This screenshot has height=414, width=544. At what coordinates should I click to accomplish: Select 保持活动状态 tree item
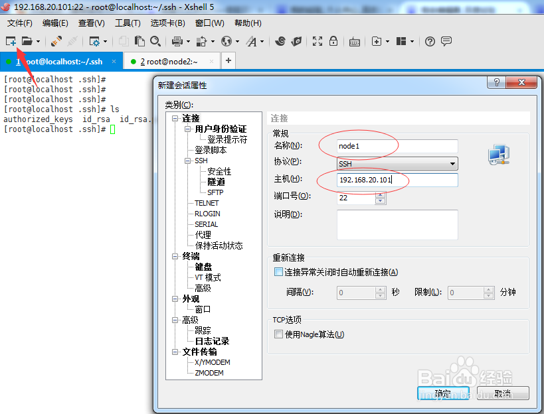[x=219, y=245]
